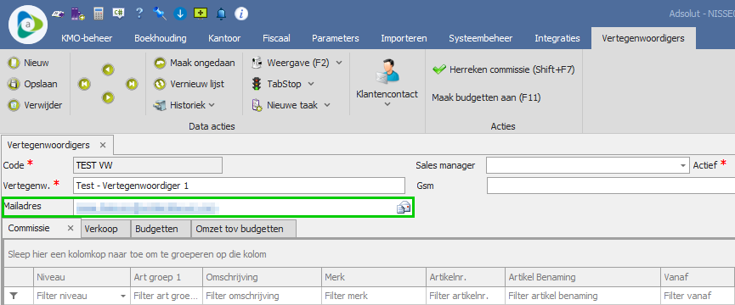Click the Klantencontact person icon
The height and width of the screenshot is (305, 735).
click(387, 71)
